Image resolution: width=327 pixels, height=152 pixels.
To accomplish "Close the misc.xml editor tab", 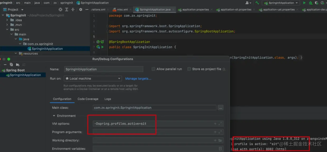I will click(131, 9).
